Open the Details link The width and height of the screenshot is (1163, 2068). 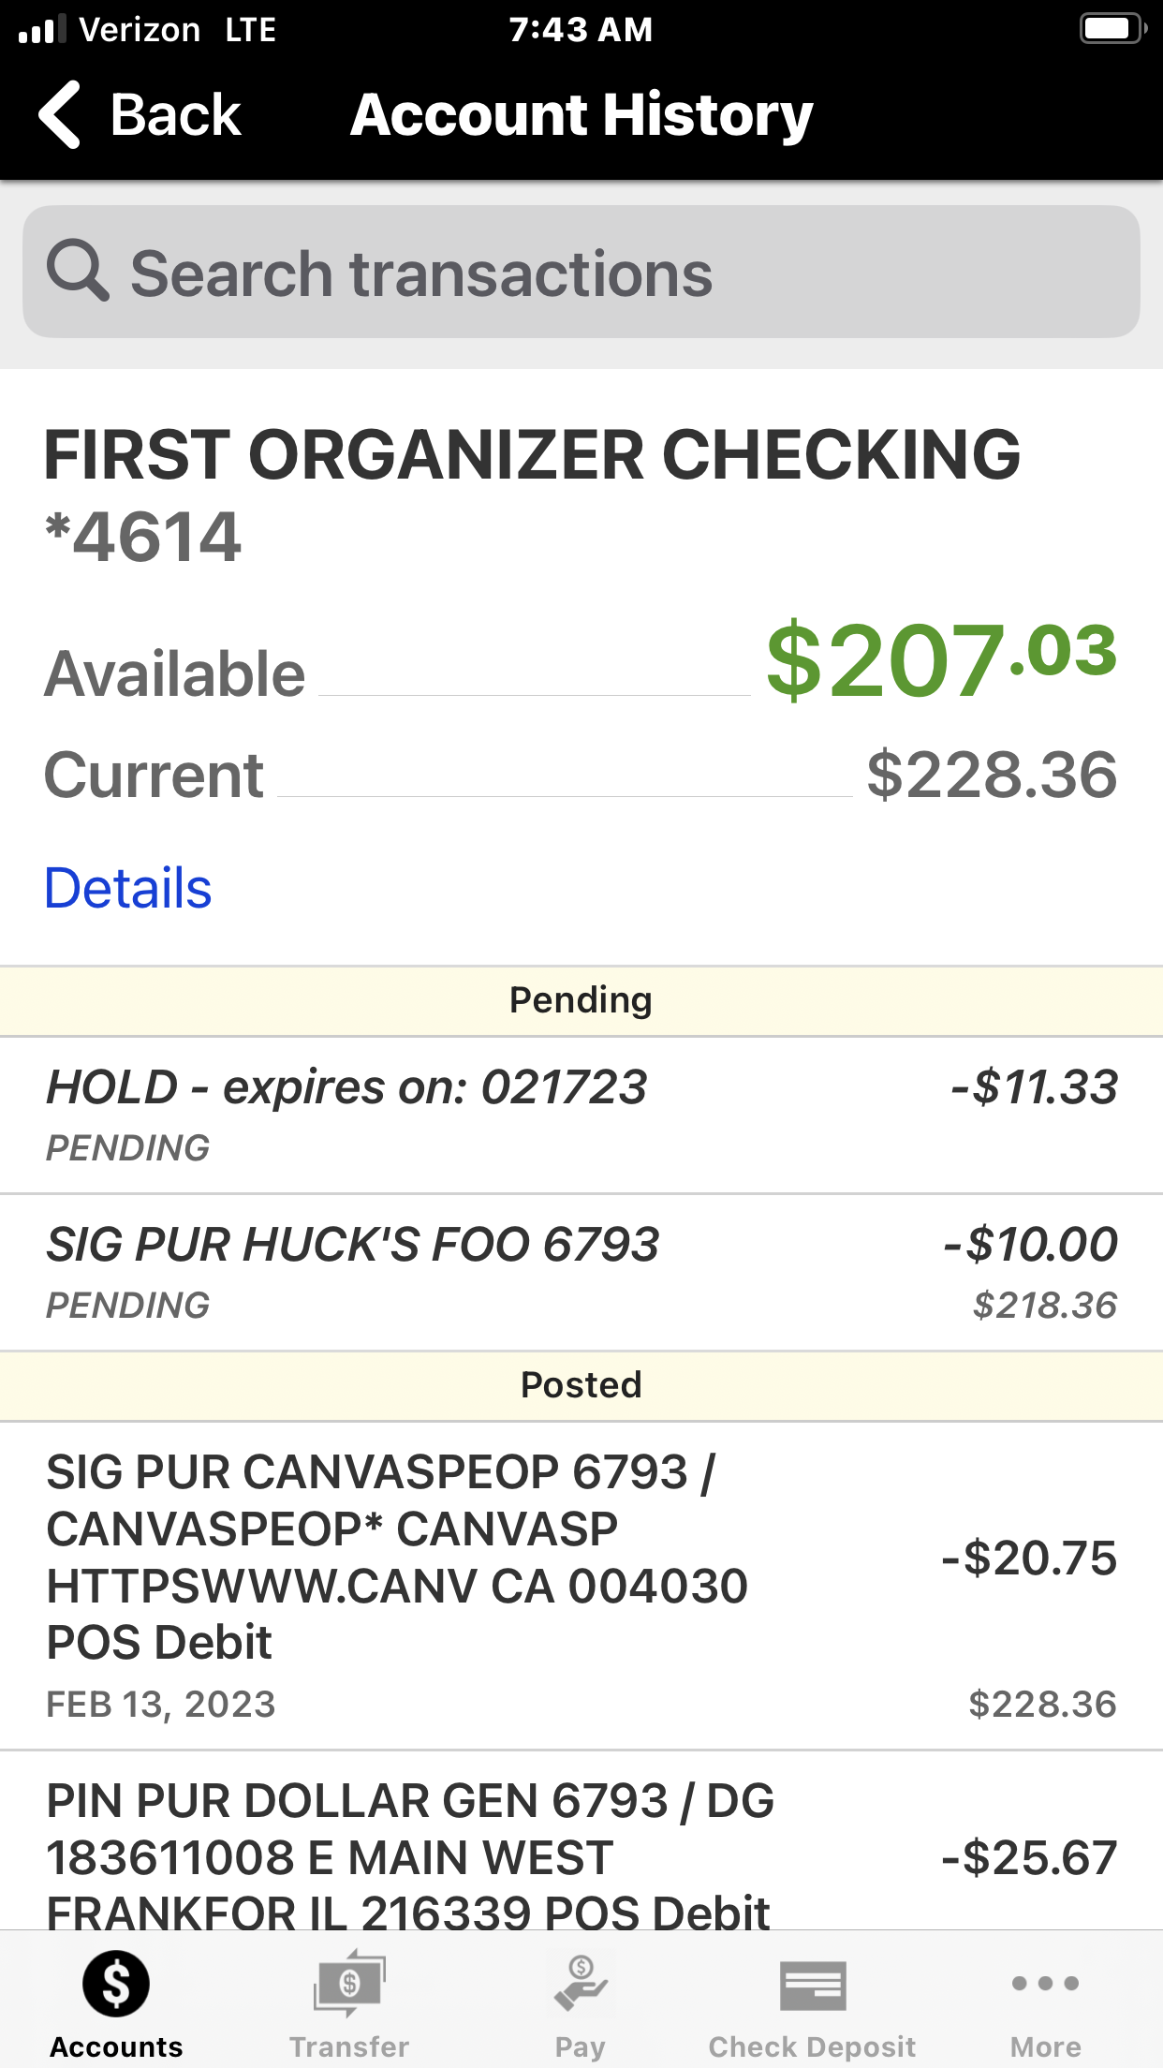128,888
